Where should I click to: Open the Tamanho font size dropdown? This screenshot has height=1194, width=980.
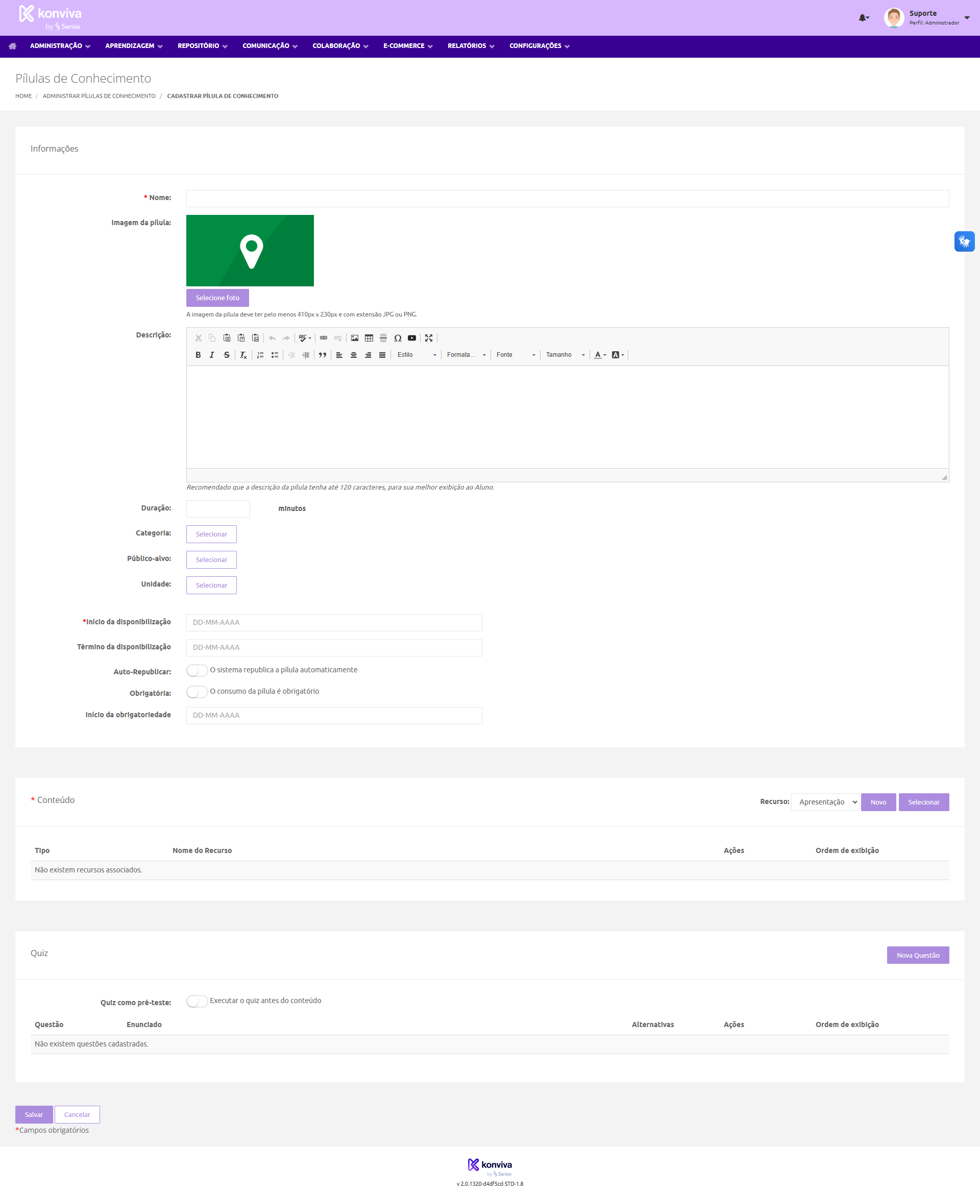point(565,355)
